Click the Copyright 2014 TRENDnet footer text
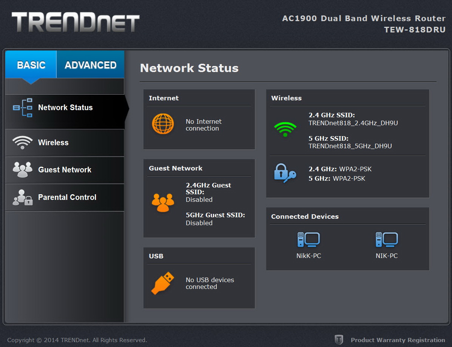The image size is (452, 347). click(x=77, y=340)
